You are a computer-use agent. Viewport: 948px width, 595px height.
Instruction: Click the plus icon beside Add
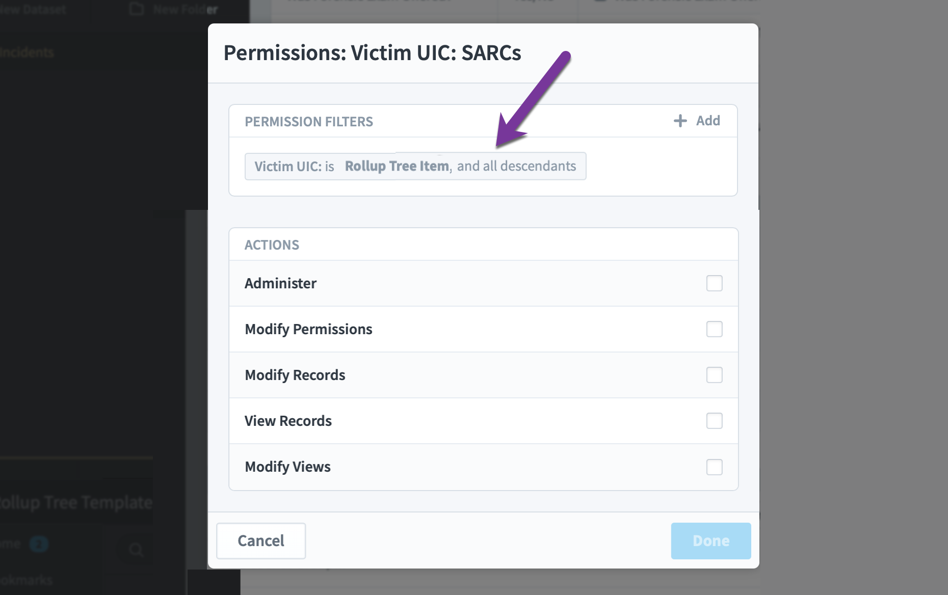[x=680, y=121]
